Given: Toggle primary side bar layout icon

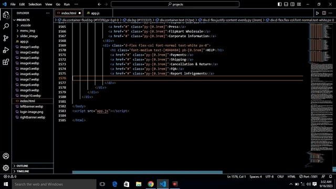Looking at the screenshot, I should click(279, 4).
